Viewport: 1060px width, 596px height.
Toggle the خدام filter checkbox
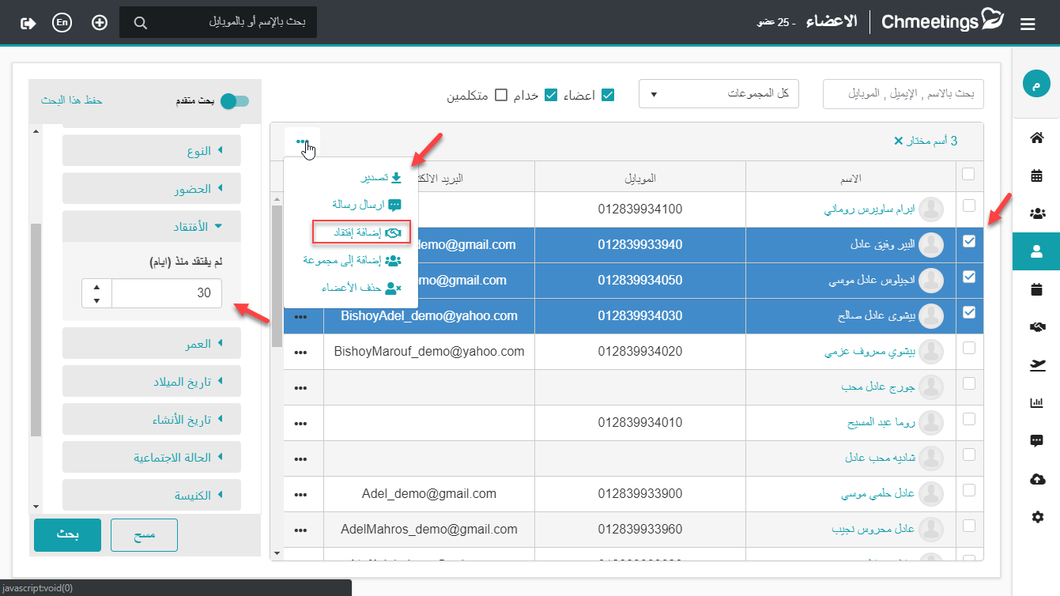pyautogui.click(x=552, y=95)
